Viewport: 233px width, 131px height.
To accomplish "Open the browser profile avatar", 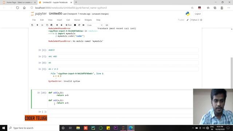I will point(222,8).
